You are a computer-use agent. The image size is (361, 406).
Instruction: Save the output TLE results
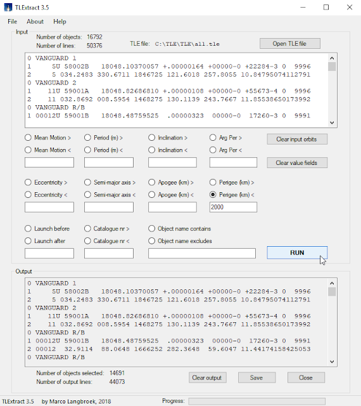256,377
